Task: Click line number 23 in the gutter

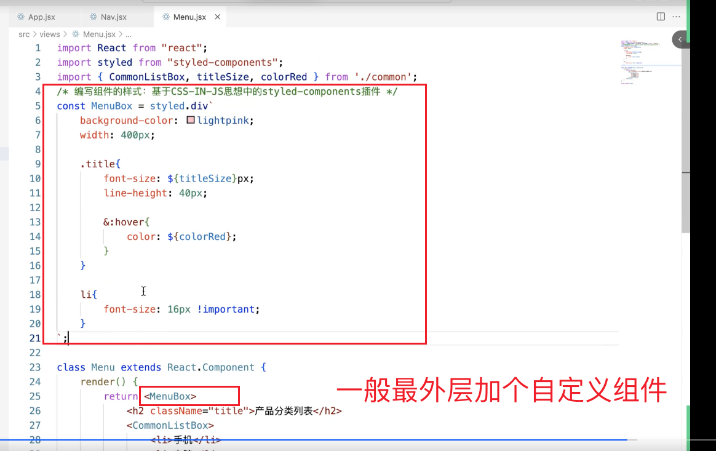Action: 35,367
